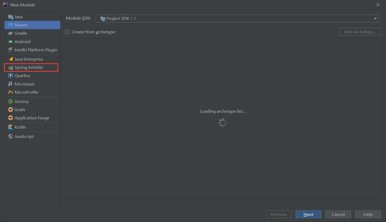The width and height of the screenshot is (386, 222).
Task: Select Java module type label
Action: pos(19,17)
